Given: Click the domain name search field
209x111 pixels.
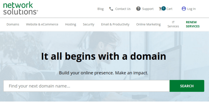Looking at the screenshot, I should (x=86, y=86).
